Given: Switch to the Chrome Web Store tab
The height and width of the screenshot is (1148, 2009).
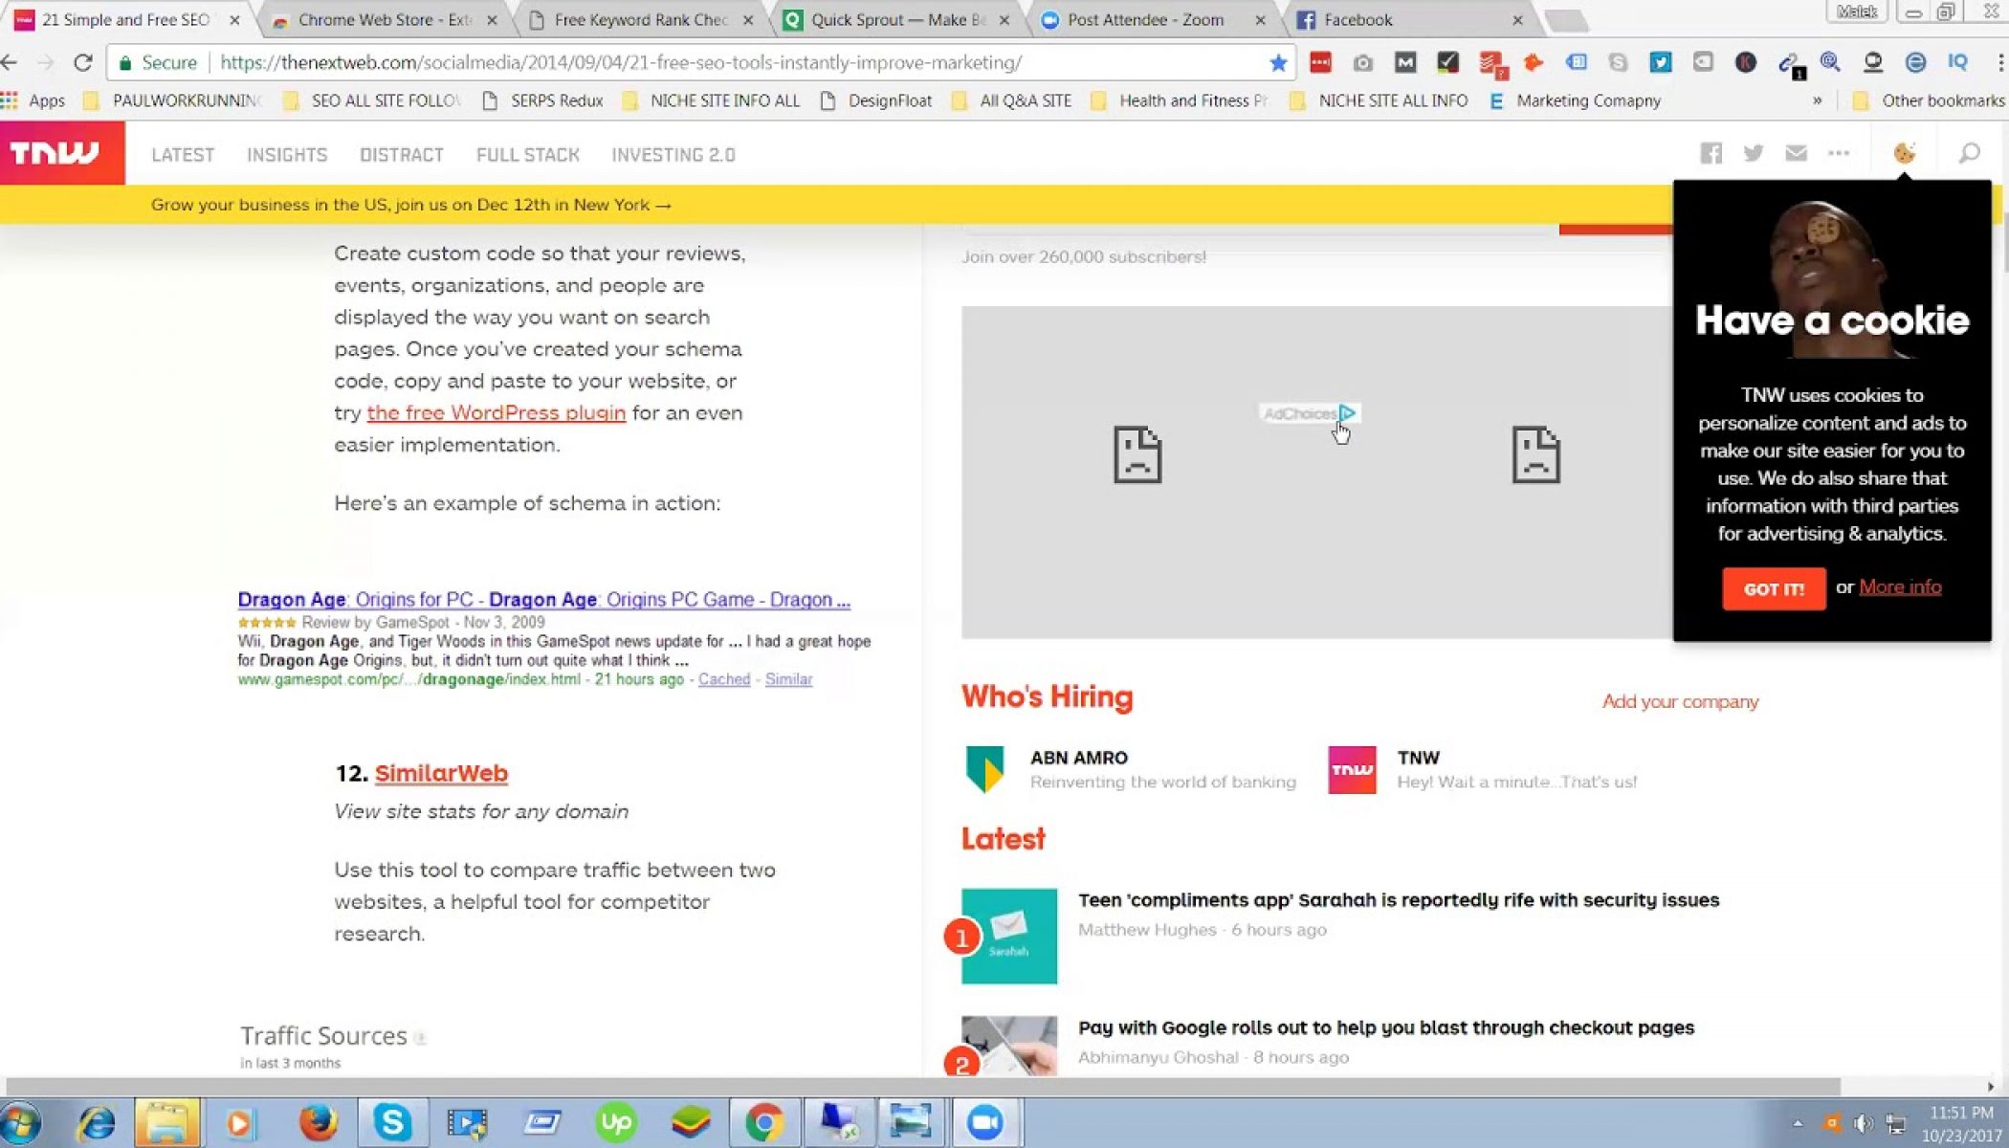Looking at the screenshot, I should coord(385,20).
